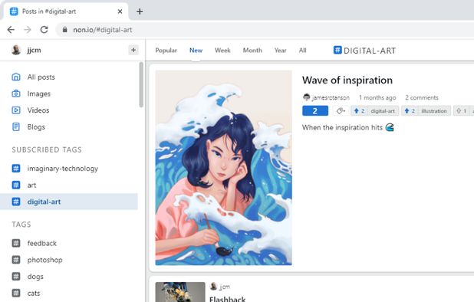474x302 pixels.
Task: Click the Images camera icon
Action: [x=16, y=94]
